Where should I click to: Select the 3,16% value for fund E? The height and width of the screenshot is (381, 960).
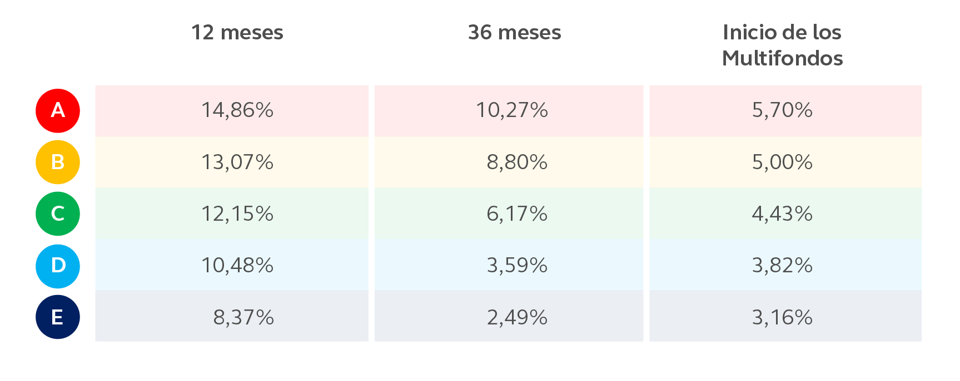coord(782,318)
